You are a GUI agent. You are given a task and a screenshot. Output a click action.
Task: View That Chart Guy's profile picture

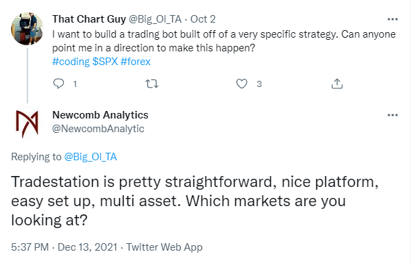click(27, 29)
